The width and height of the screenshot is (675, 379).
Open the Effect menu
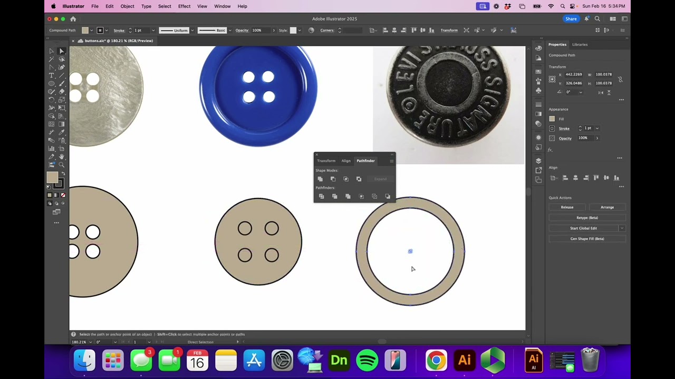(184, 6)
